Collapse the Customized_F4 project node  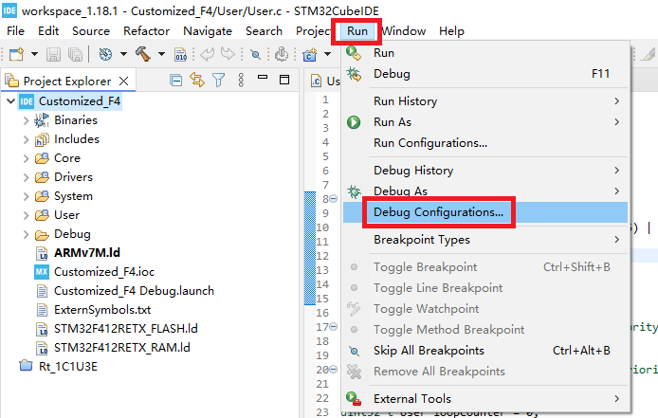10,101
